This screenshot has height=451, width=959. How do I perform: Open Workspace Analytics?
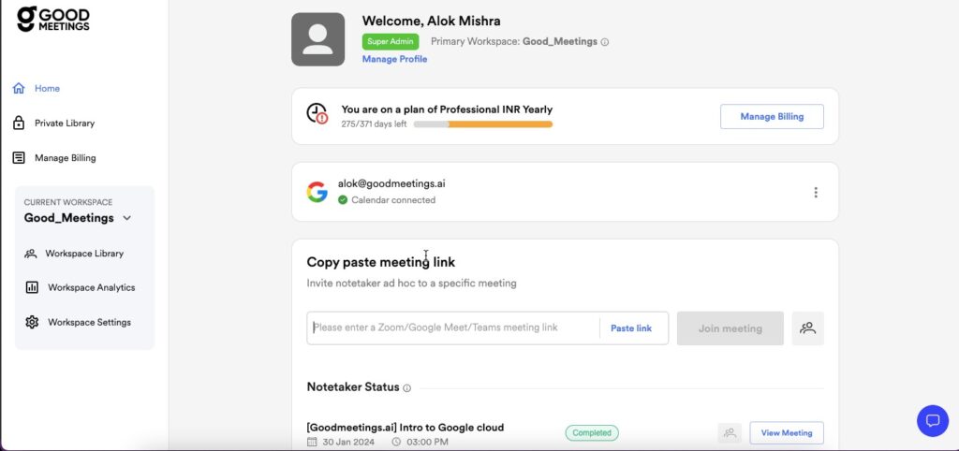(x=91, y=288)
